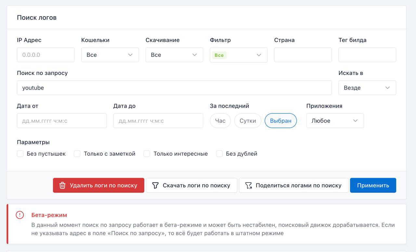Image resolution: width=416 pixels, height=252 pixels.
Task: Click into the Тег билда text field
Action: (x=367, y=55)
